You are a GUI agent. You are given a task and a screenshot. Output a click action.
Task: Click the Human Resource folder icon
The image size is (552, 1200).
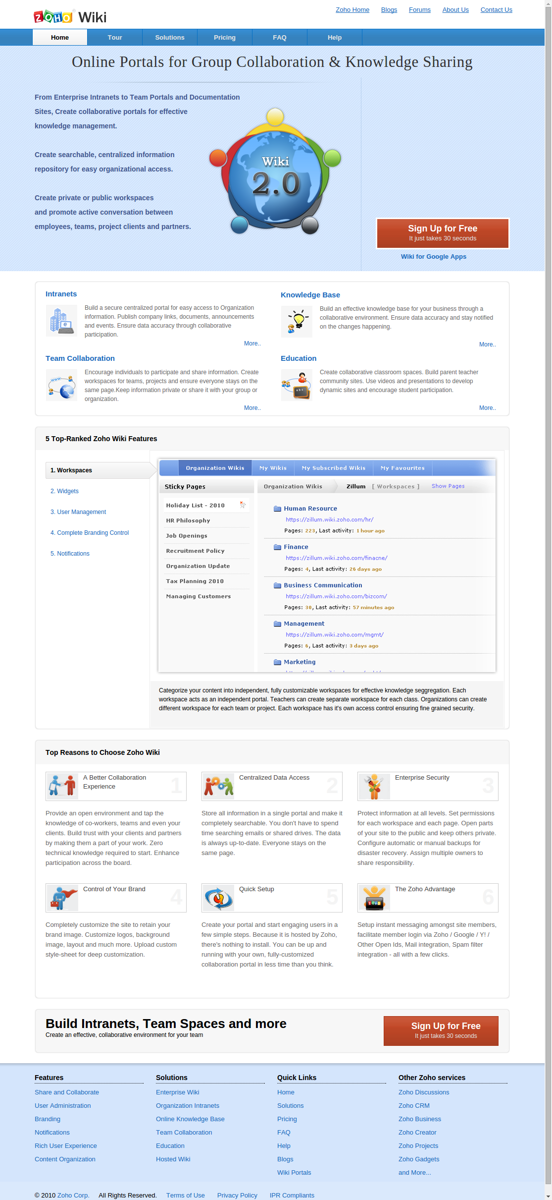click(x=277, y=509)
